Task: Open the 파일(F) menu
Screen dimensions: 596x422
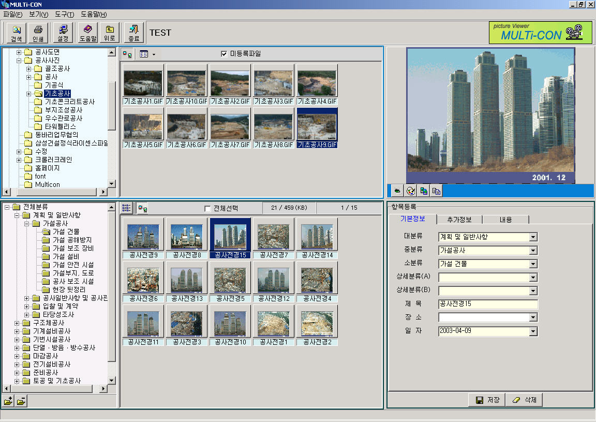Action: (12, 14)
